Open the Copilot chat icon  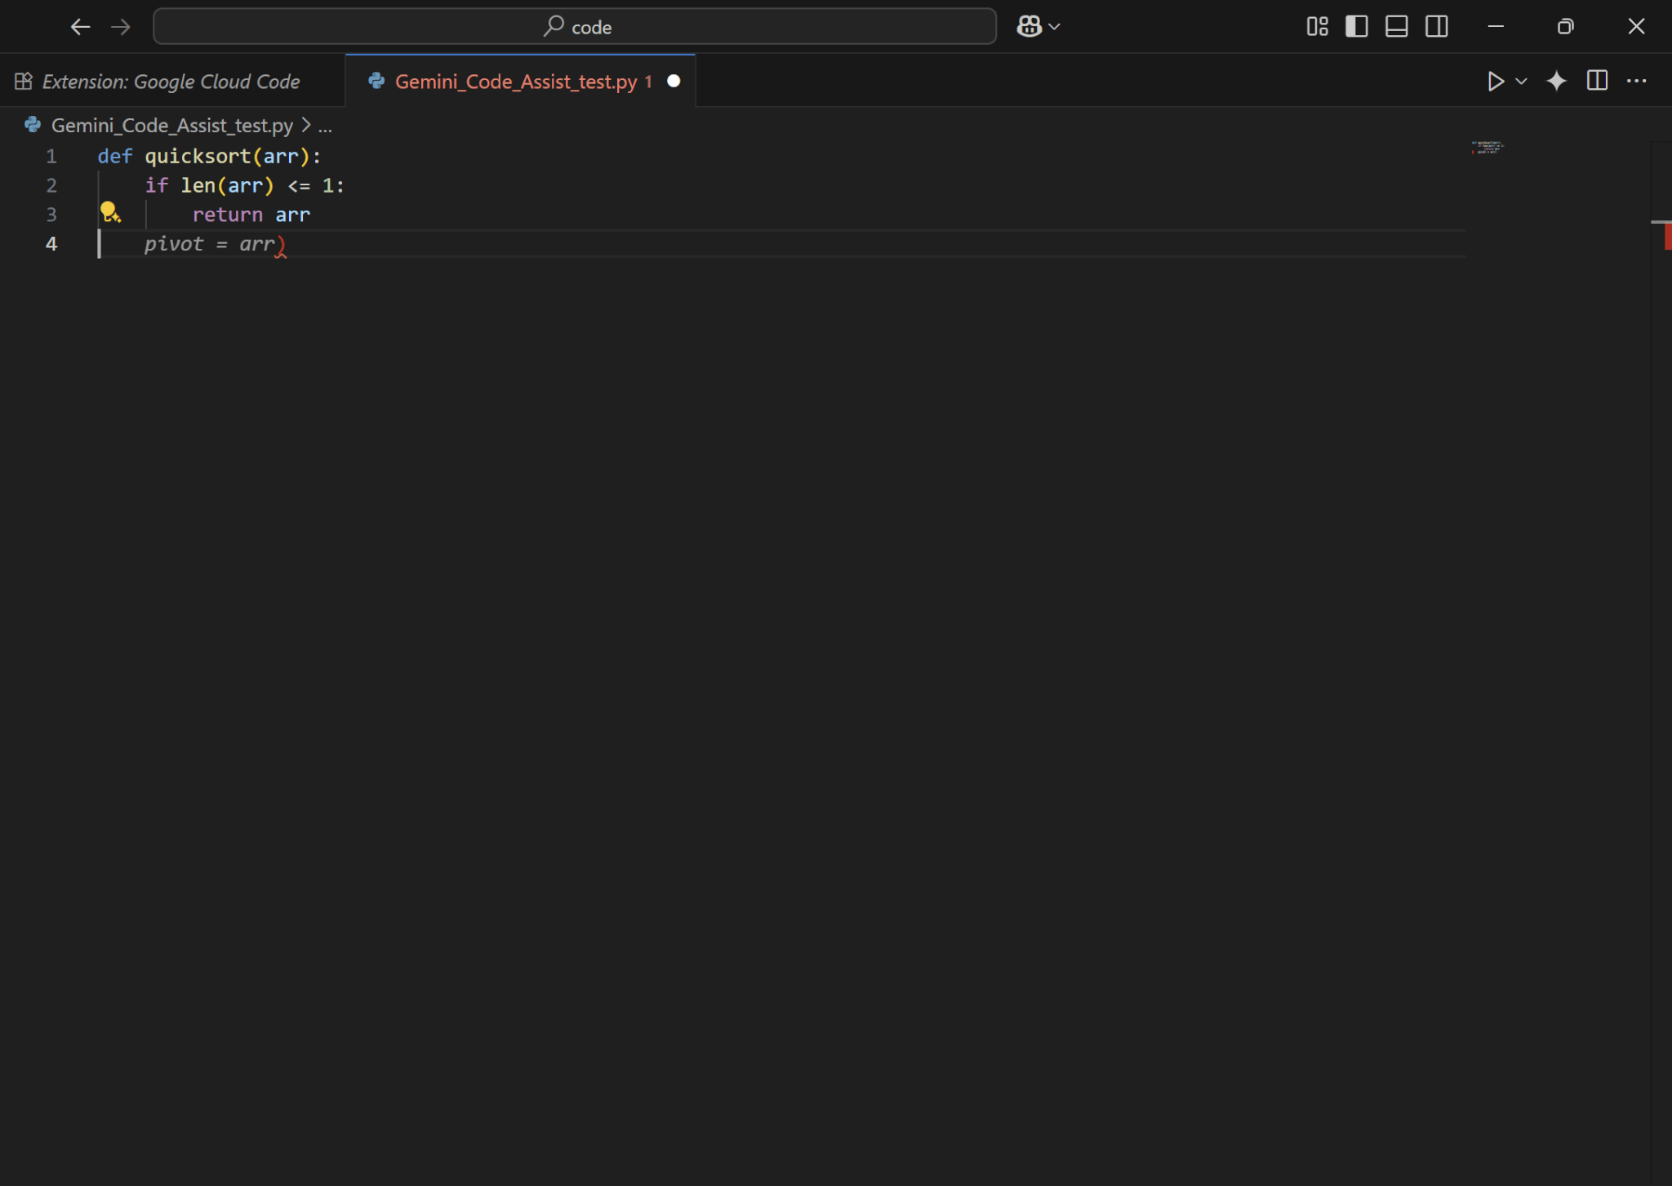(1029, 27)
